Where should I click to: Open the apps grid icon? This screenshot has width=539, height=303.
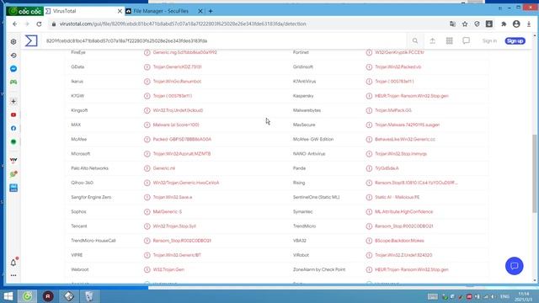pyautogui.click(x=449, y=41)
